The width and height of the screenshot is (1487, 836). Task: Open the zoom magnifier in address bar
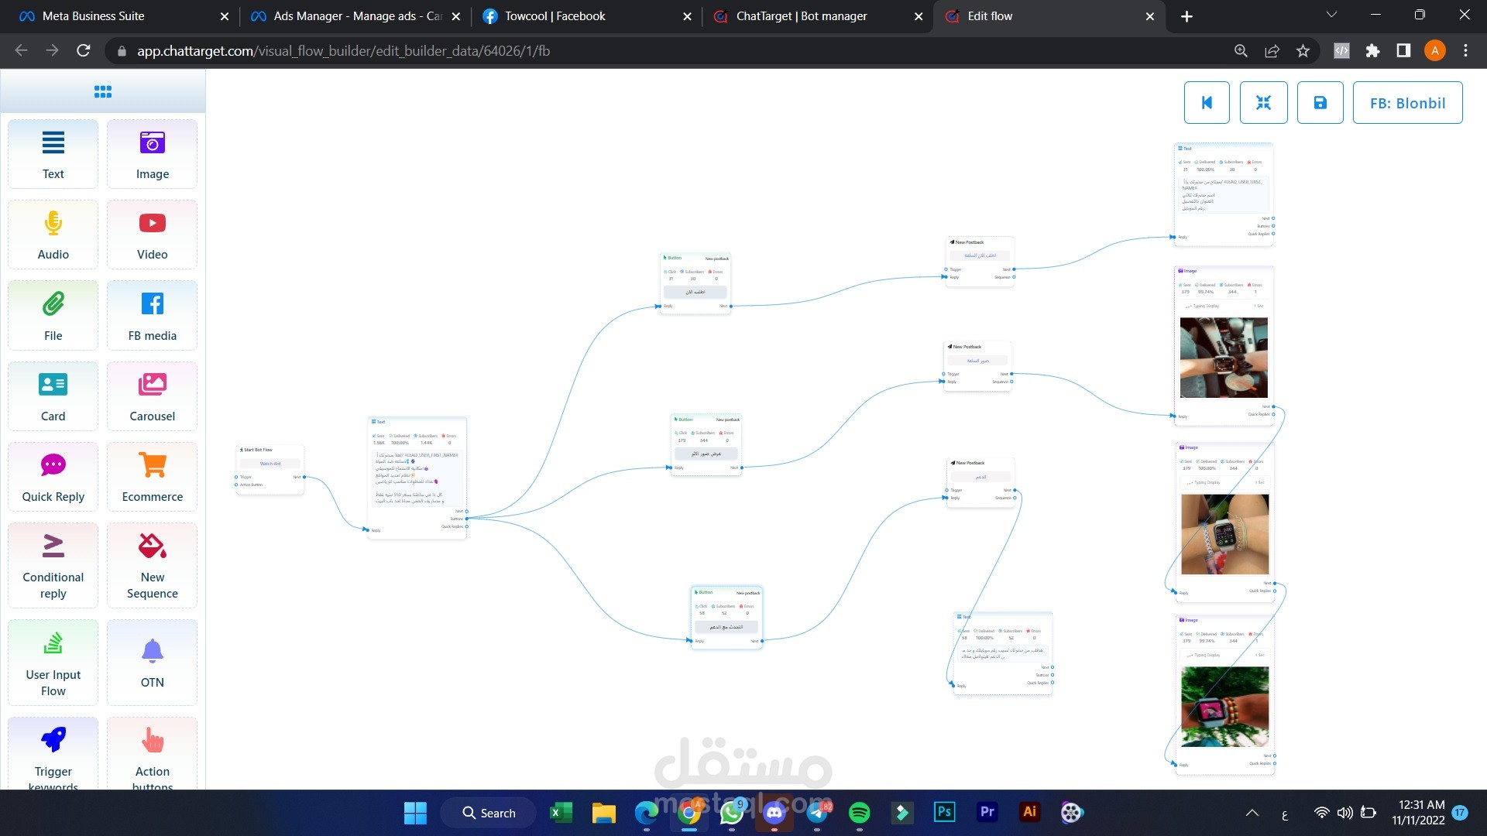point(1241,50)
